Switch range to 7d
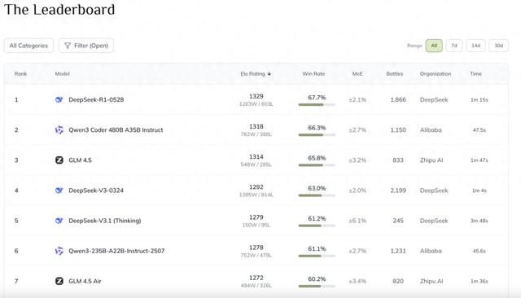The height and width of the screenshot is (298, 521). pos(454,46)
